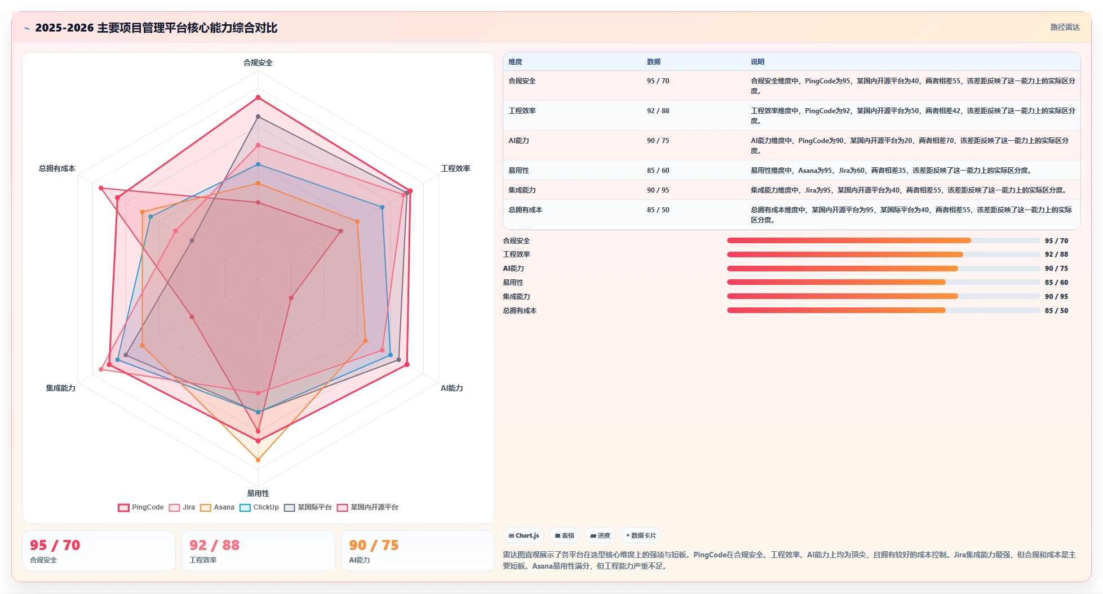Select the AI能力 table row label
This screenshot has width=1103, height=594.
tap(519, 141)
